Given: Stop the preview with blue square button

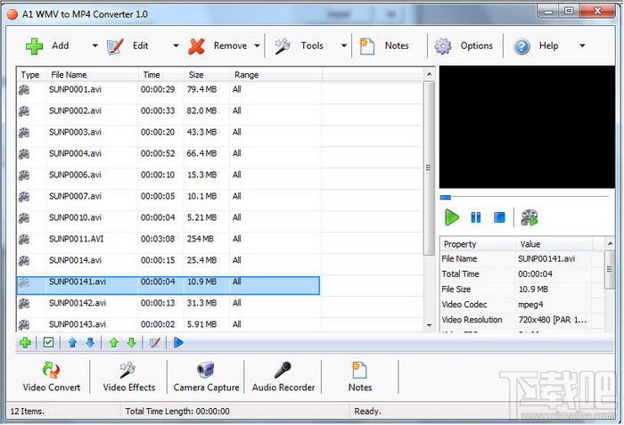Looking at the screenshot, I should point(499,217).
